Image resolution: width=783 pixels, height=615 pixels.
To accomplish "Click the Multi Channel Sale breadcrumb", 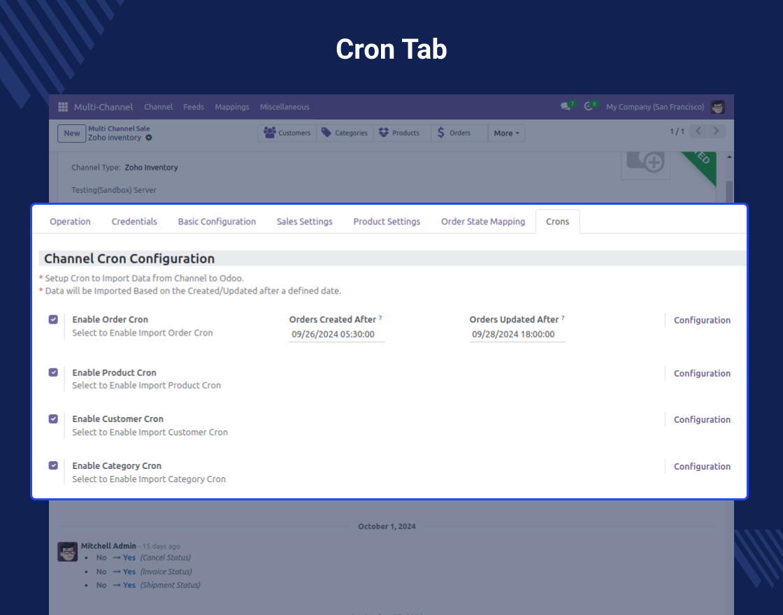I will click(119, 129).
